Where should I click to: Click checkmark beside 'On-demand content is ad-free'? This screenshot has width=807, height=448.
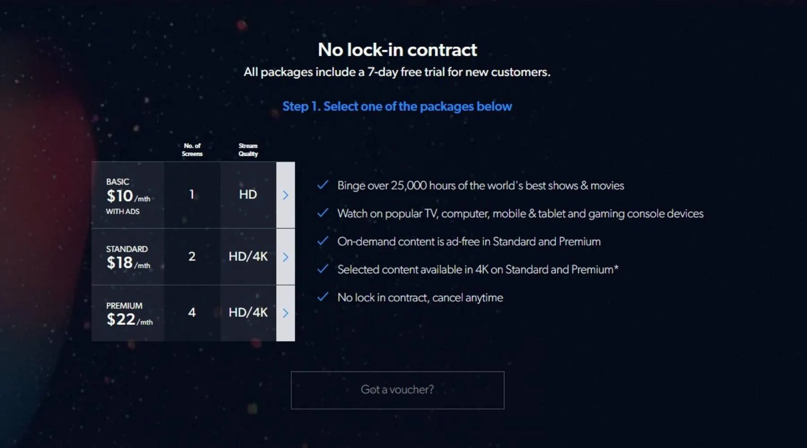pyautogui.click(x=323, y=241)
